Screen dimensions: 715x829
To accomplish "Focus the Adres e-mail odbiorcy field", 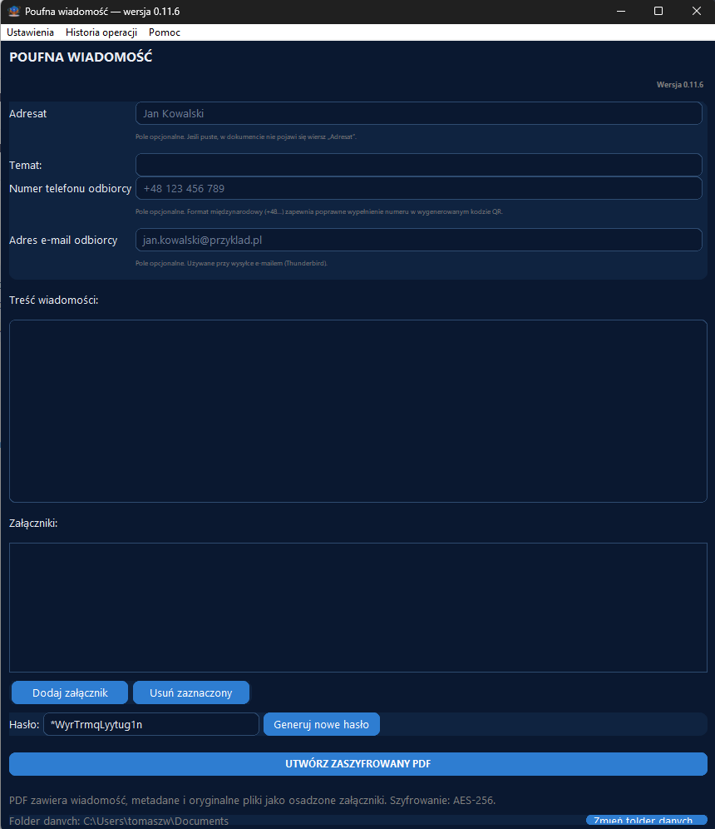I will click(x=419, y=240).
